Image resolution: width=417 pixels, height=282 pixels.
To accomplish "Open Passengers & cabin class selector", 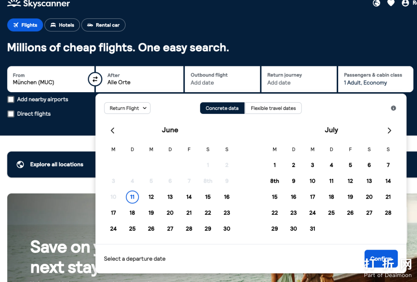I will point(375,79).
